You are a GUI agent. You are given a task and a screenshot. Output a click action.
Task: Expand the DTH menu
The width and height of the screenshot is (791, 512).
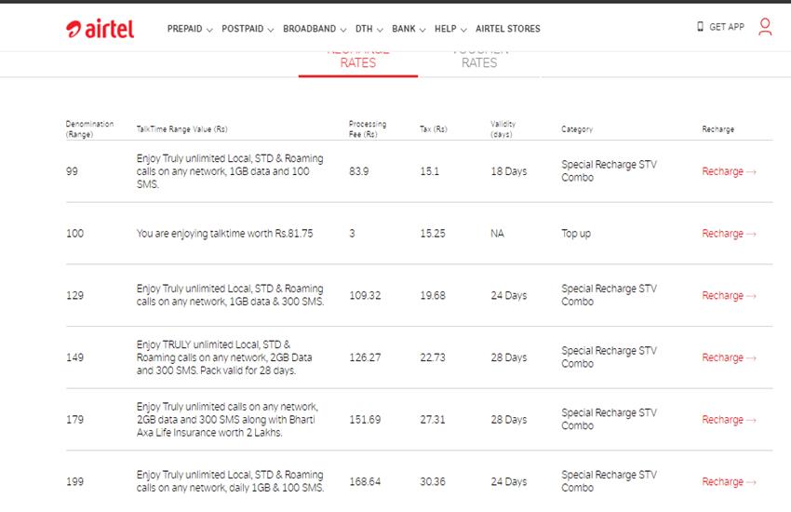(x=369, y=29)
